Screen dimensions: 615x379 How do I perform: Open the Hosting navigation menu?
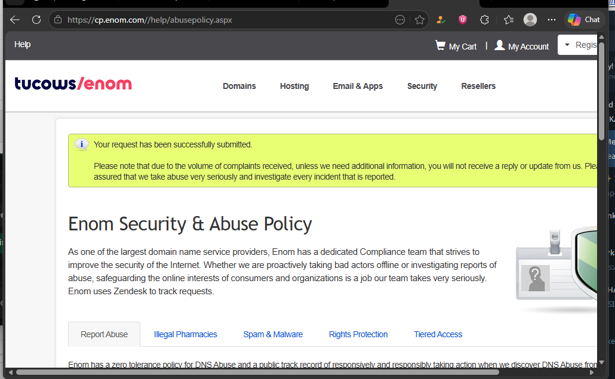[294, 86]
